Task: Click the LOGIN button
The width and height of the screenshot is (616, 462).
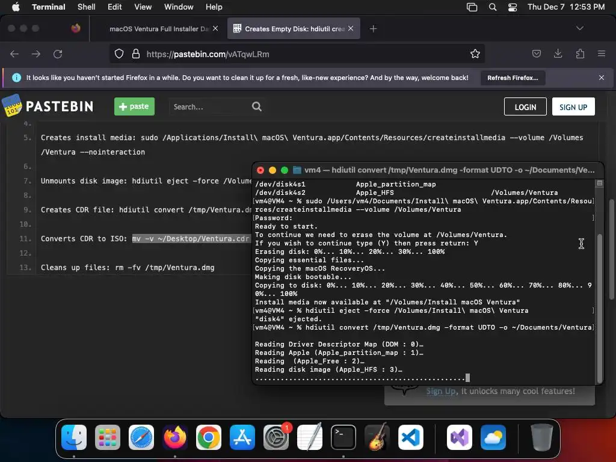Action: click(x=525, y=107)
